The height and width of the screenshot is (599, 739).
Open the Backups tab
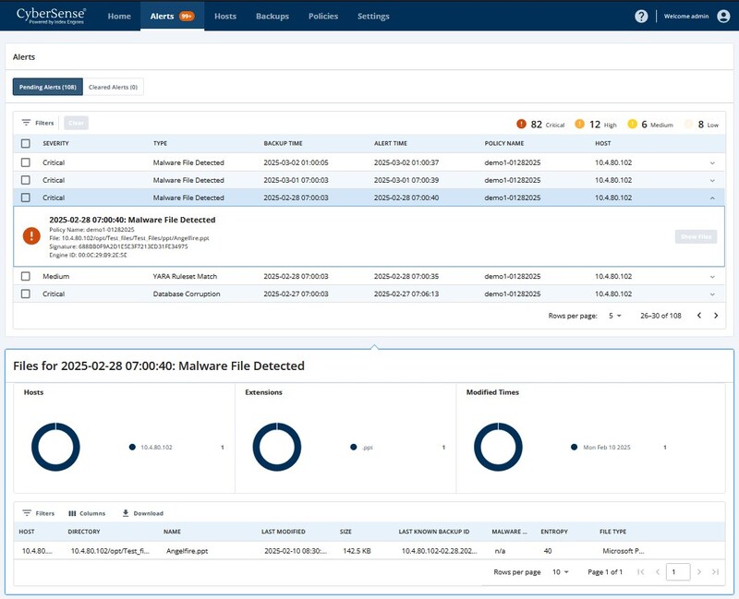pyautogui.click(x=273, y=16)
